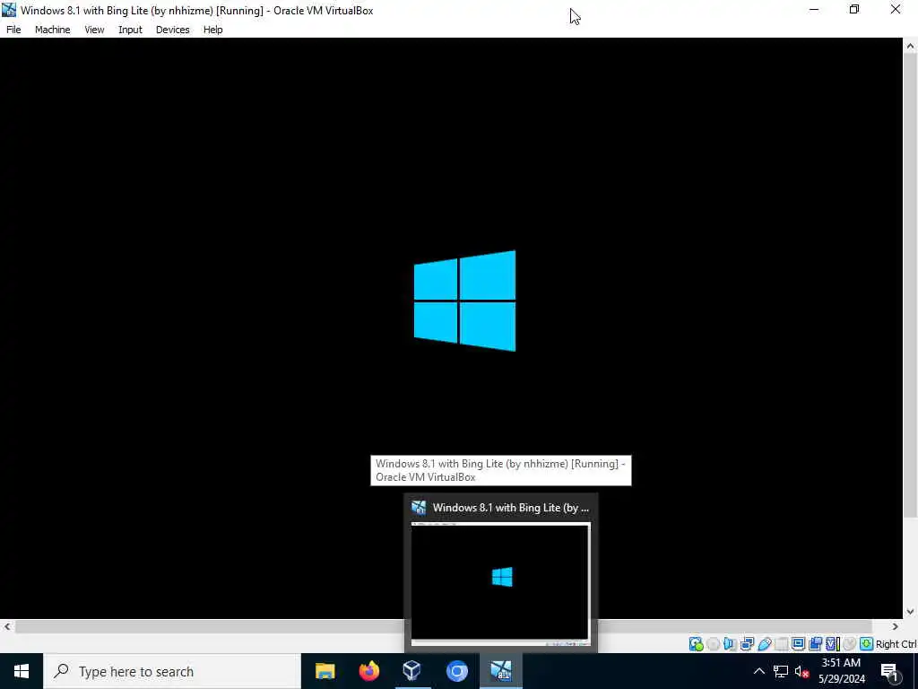Click the hard disk activity status icon
This screenshot has width=918, height=689.
click(696, 644)
